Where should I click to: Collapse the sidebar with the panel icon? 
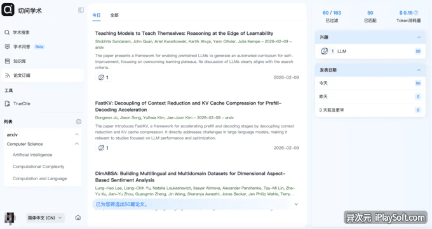[x=81, y=10]
